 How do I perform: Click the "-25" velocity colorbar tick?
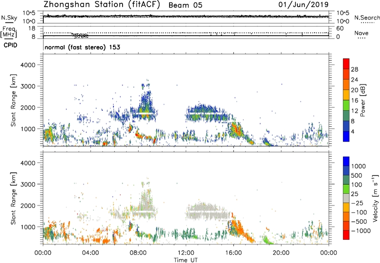point(357,203)
